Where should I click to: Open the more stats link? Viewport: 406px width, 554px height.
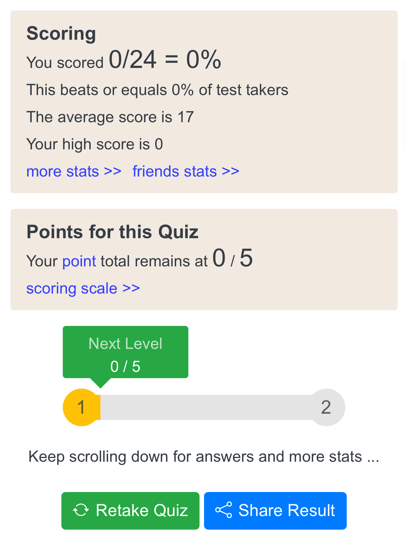[x=74, y=171]
